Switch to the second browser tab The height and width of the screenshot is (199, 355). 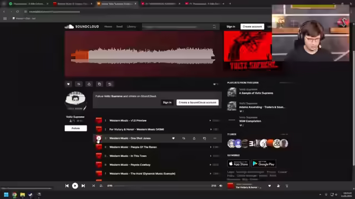click(73, 4)
